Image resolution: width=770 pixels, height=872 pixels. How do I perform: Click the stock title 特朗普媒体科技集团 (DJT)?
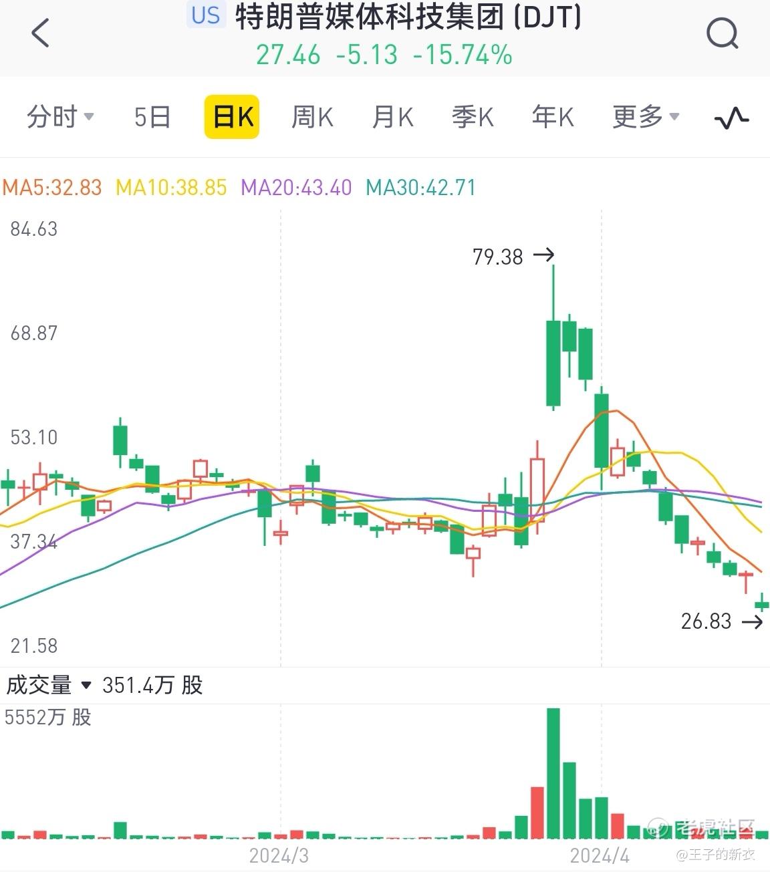[408, 17]
